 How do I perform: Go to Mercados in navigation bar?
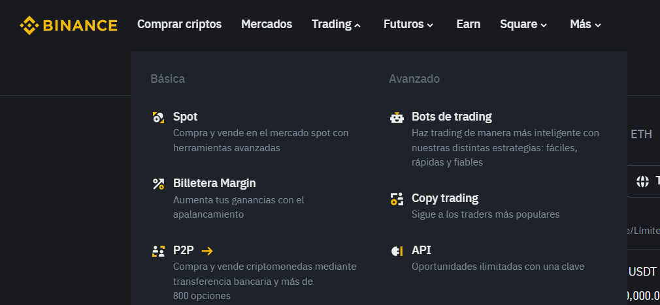click(267, 25)
